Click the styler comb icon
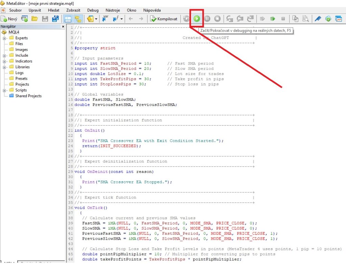The image size is (346, 264). (x=318, y=19)
